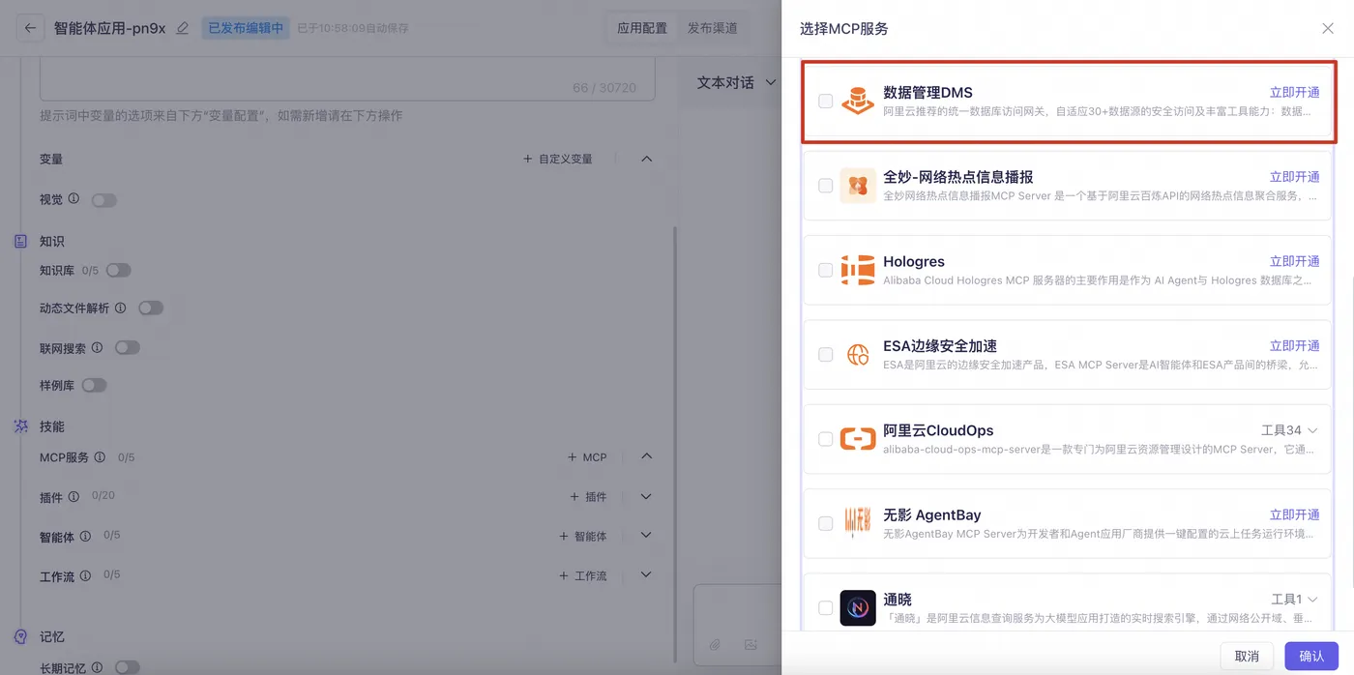Edit app name with the pencil icon
The image size is (1354, 675).
[183, 28]
